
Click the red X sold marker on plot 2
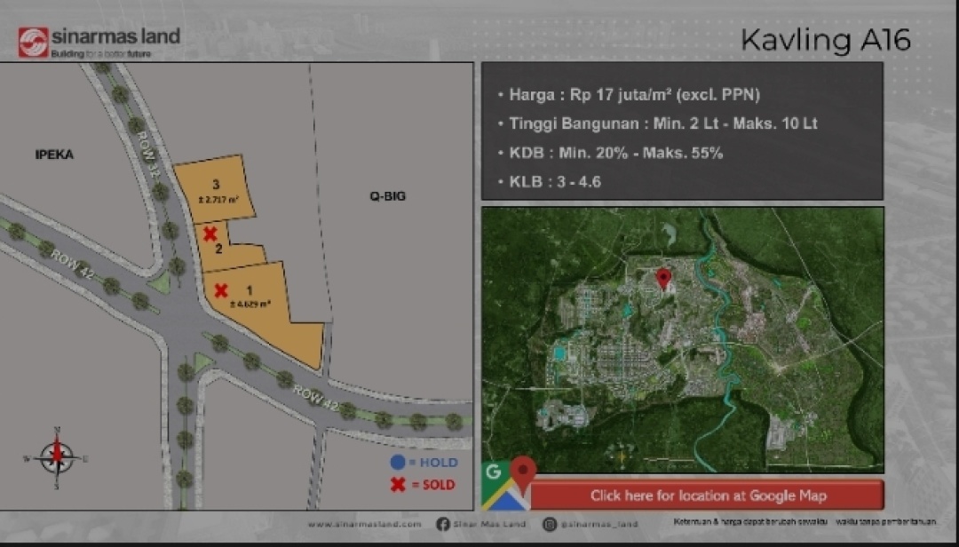coord(210,234)
